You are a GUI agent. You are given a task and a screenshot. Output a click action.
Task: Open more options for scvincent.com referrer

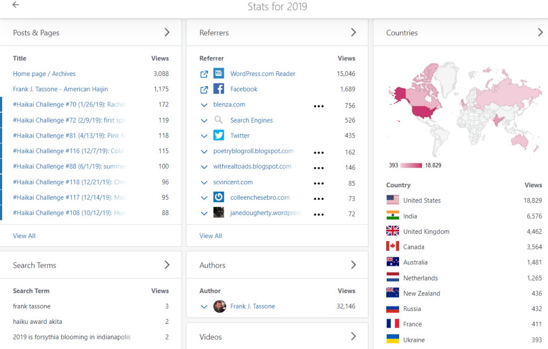pos(319,183)
